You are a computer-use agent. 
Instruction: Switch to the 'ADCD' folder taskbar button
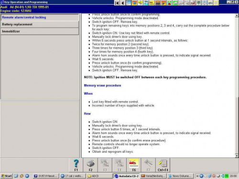[x=99, y=176]
